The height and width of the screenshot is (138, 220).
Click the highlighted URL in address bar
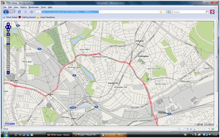(70, 12)
